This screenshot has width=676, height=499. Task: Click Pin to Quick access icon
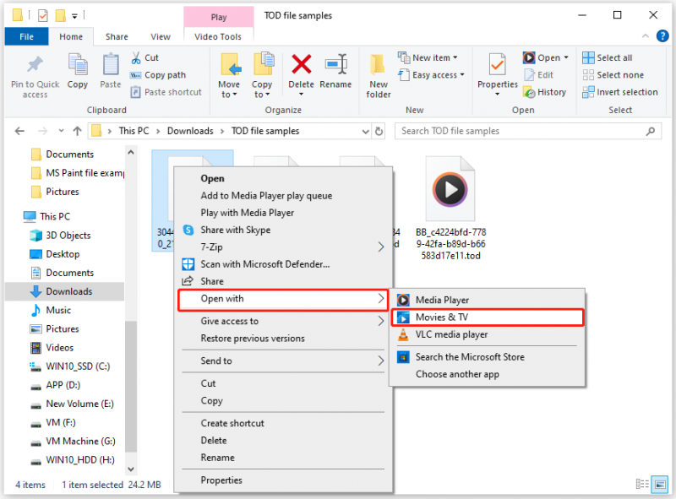click(x=35, y=65)
